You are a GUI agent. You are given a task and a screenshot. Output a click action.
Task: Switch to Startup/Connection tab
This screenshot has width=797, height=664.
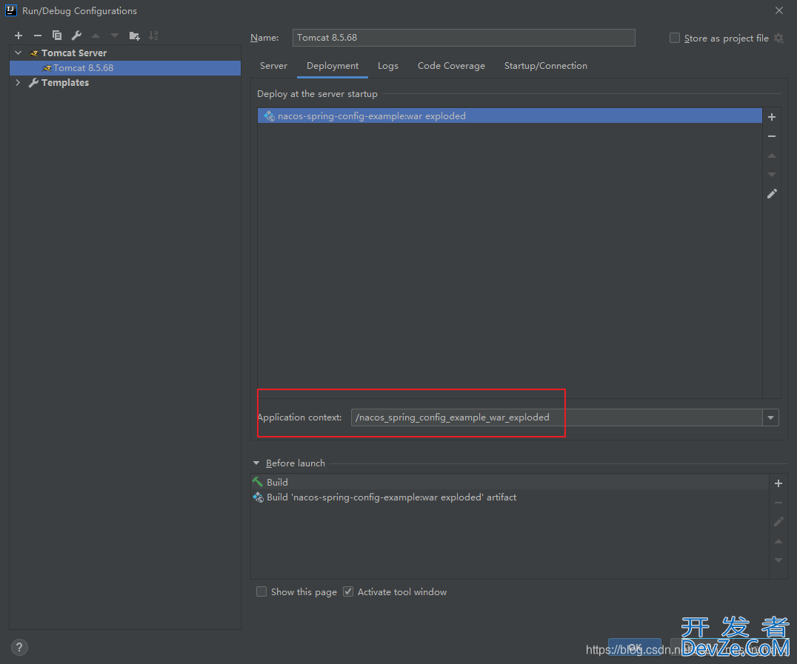click(545, 66)
